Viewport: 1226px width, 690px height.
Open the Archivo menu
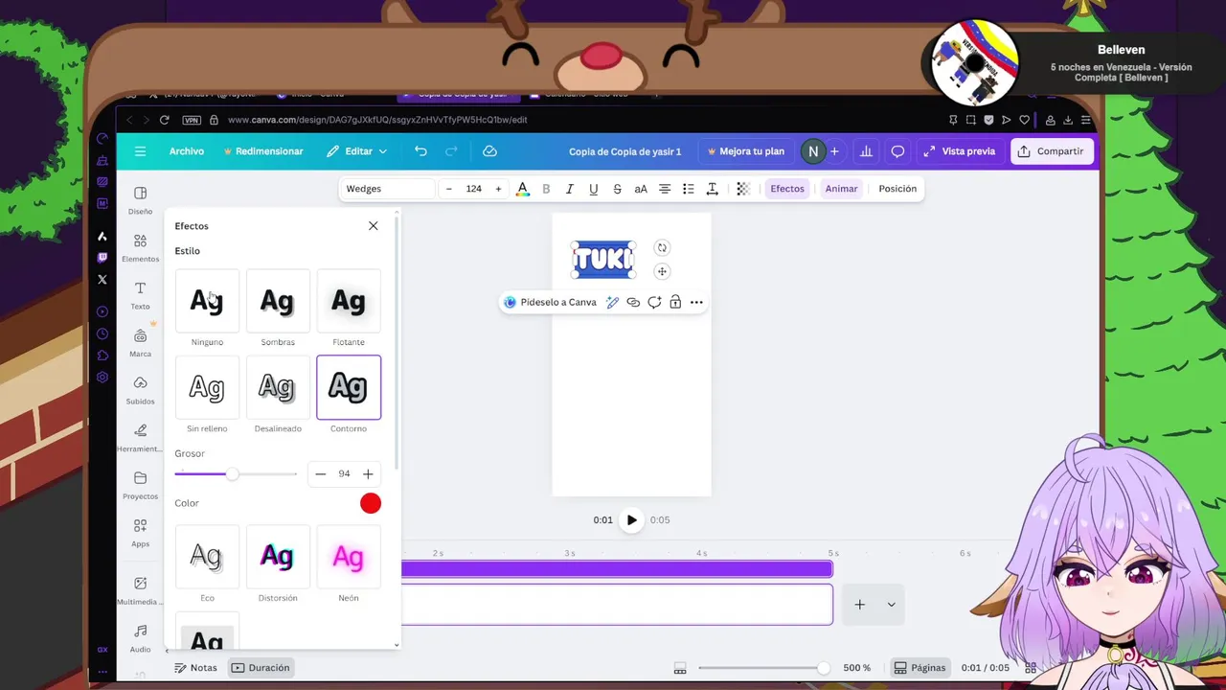pos(187,151)
